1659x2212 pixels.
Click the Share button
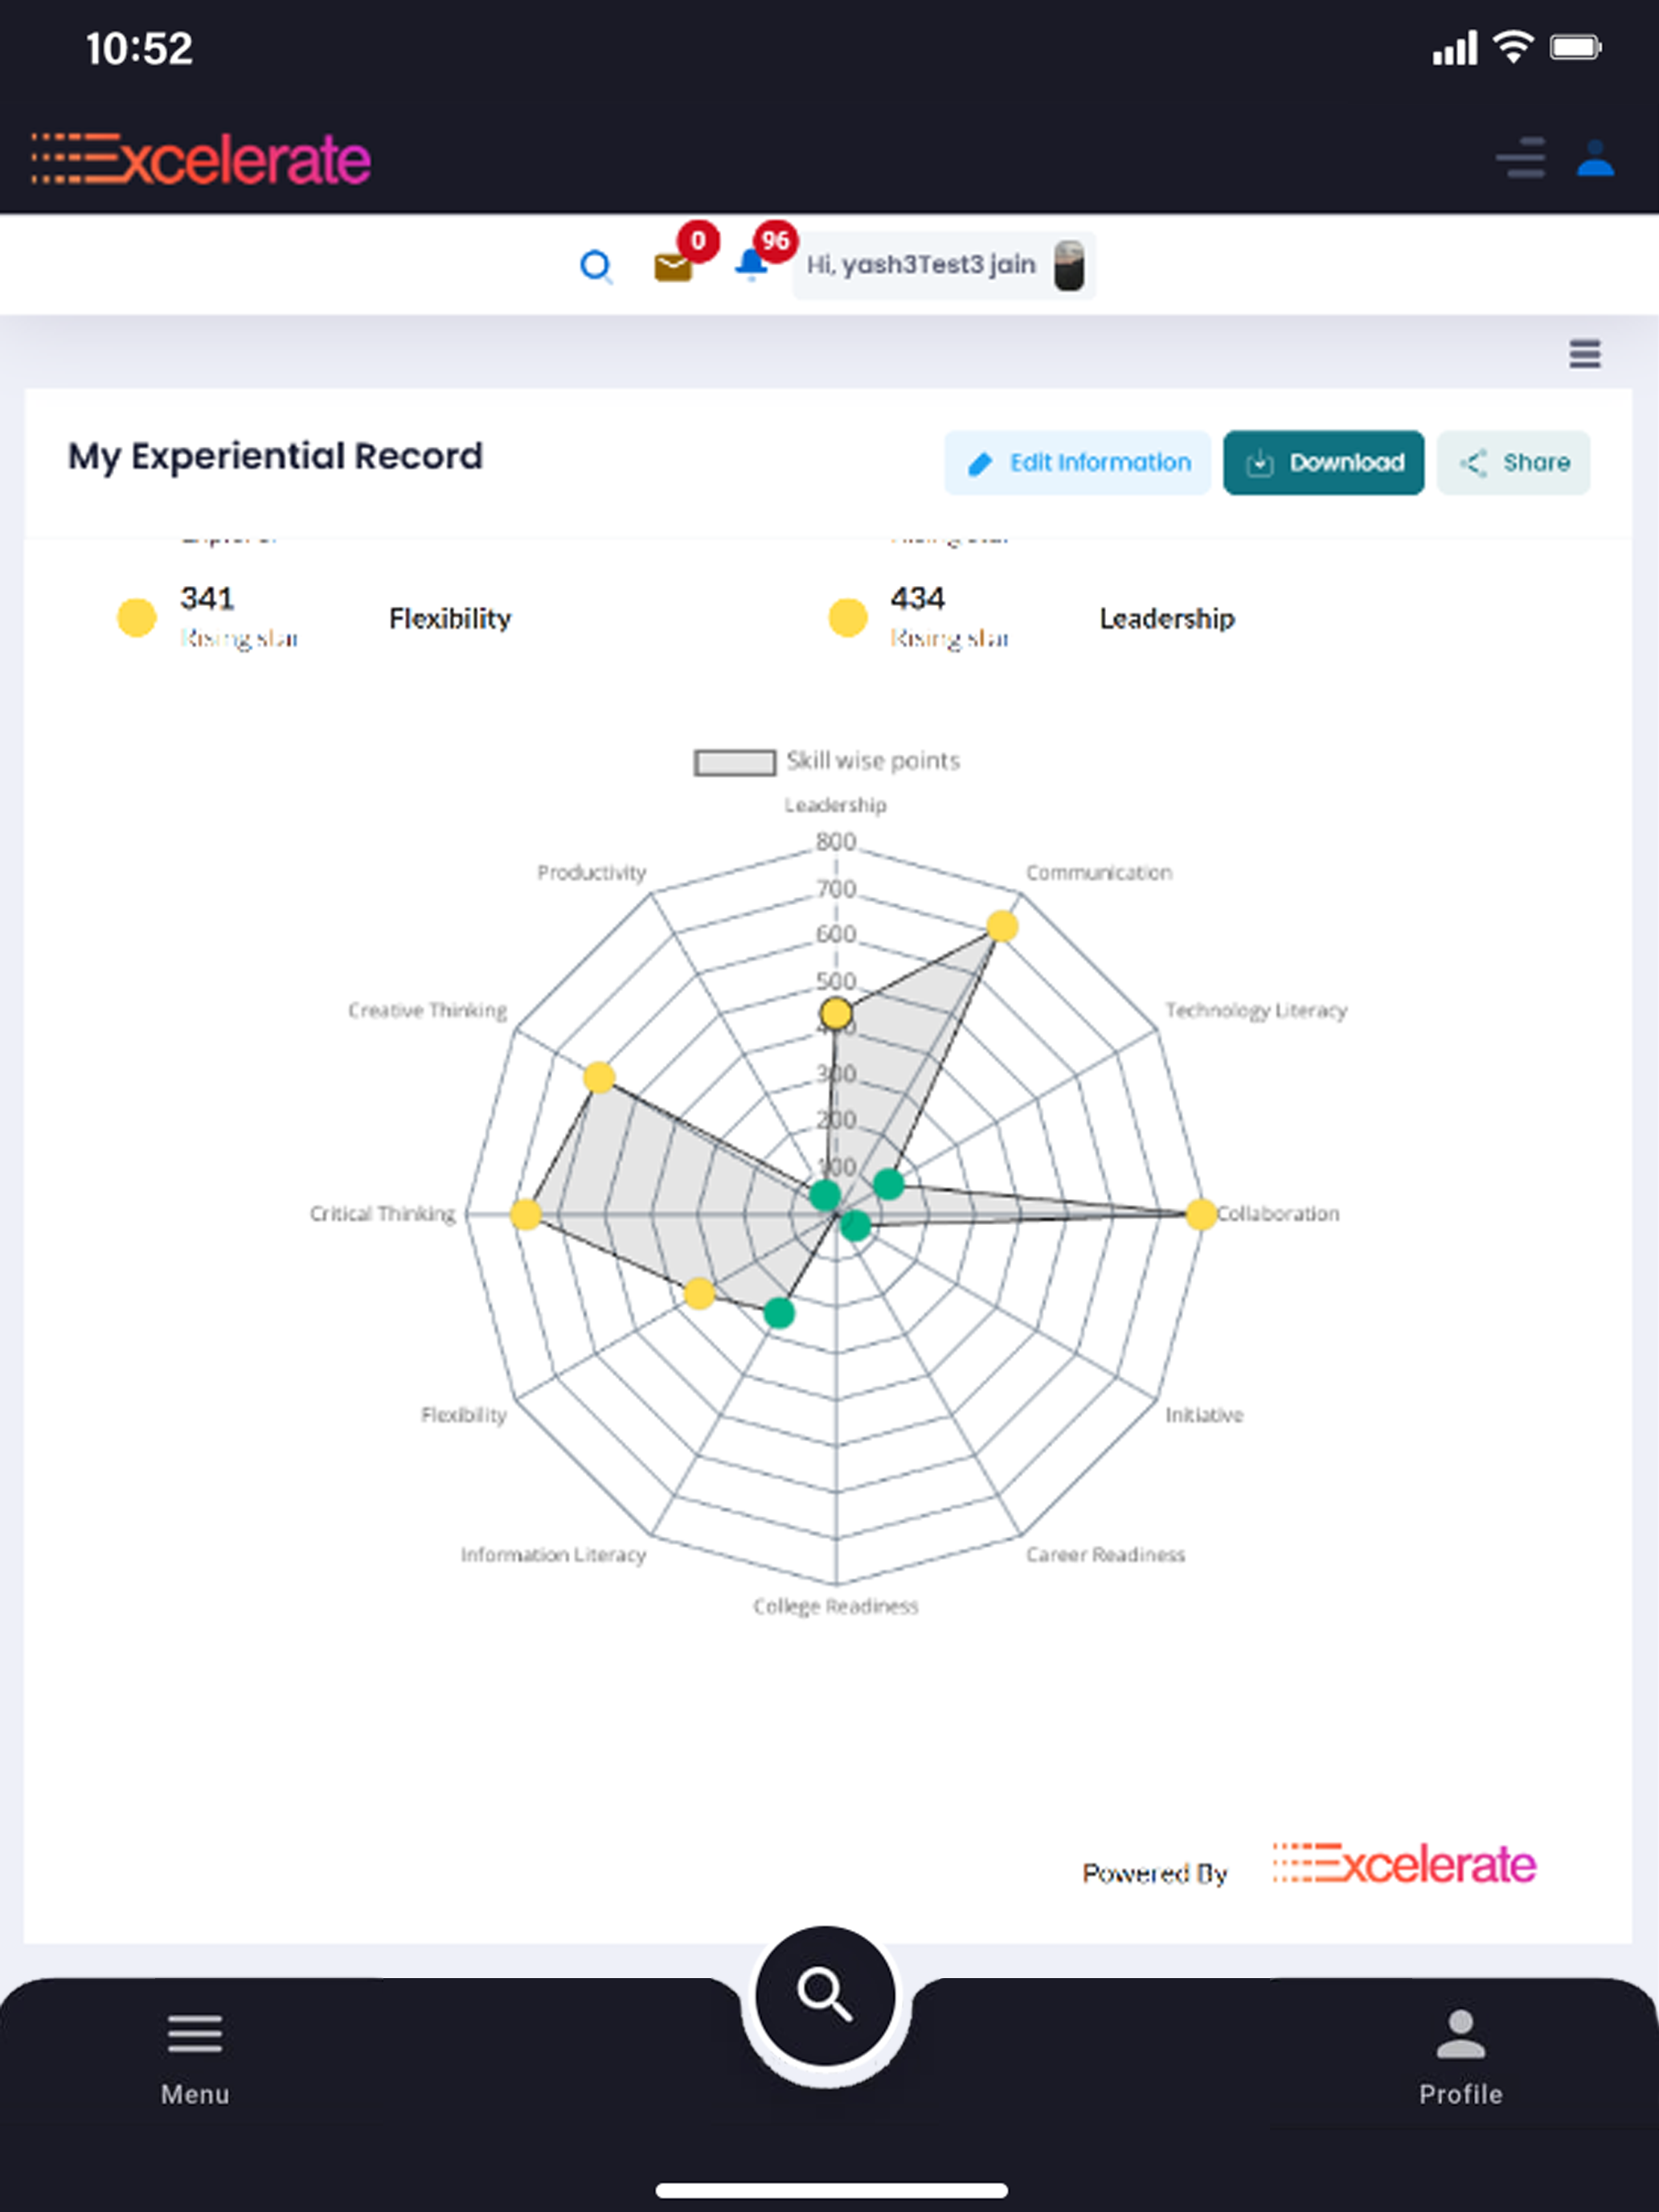click(x=1513, y=463)
